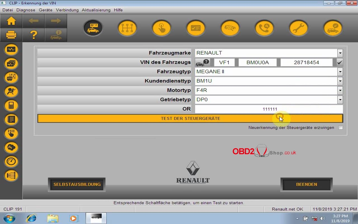Click the printer icon

pos(11,35)
